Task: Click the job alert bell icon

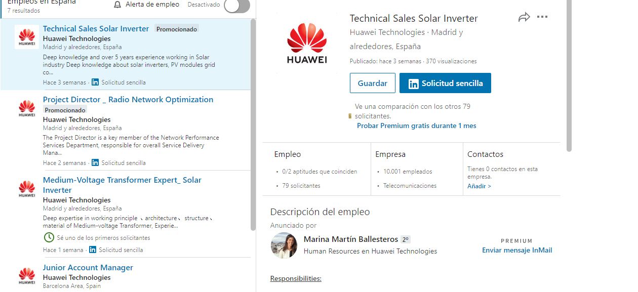Action: pyautogui.click(x=117, y=4)
